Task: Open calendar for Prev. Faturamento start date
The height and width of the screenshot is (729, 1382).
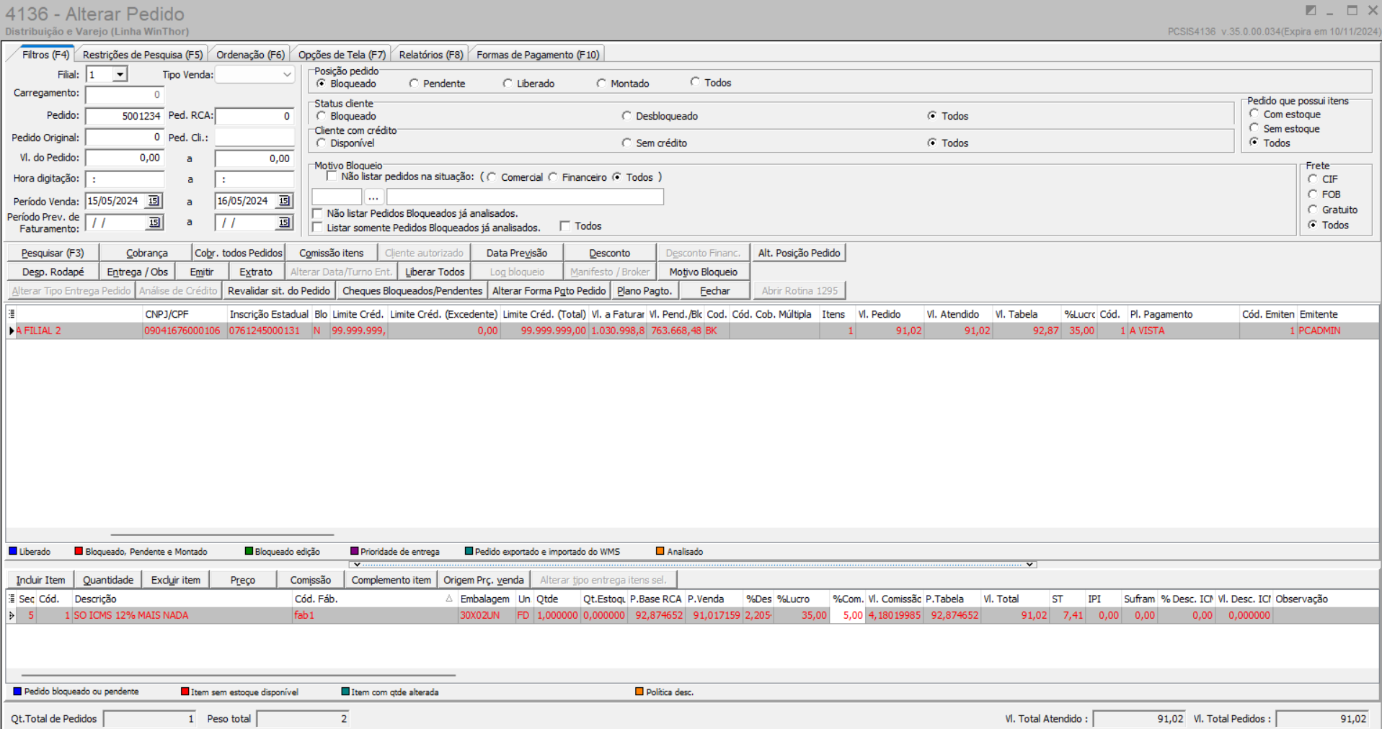Action: 154,223
